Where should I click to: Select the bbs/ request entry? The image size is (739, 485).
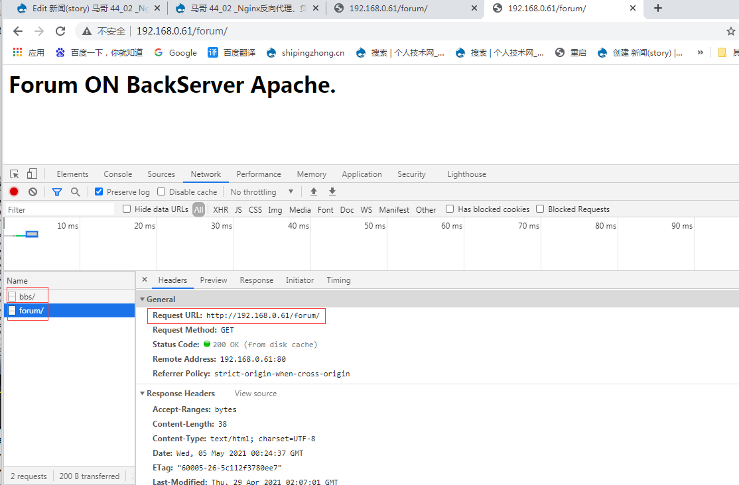point(27,296)
